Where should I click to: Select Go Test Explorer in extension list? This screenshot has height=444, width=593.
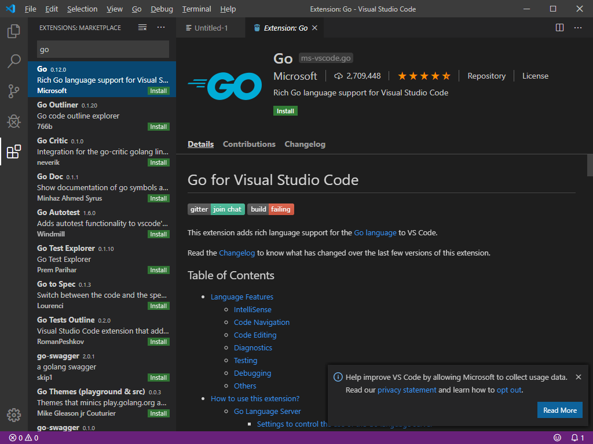(x=102, y=258)
